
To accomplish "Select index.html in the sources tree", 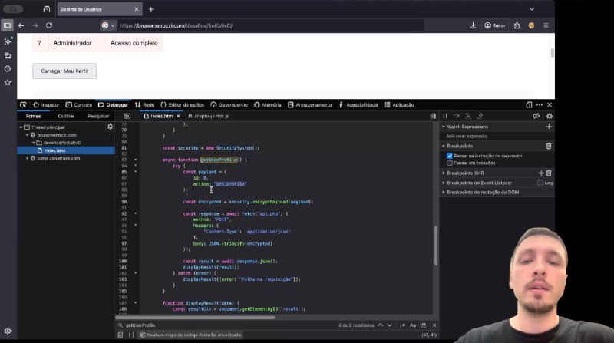I will (54, 150).
